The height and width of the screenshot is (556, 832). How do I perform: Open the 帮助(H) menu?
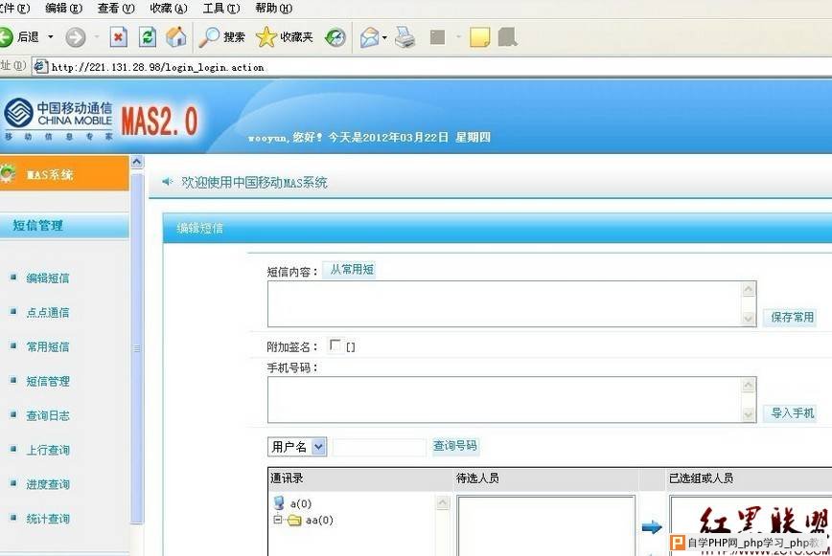274,8
